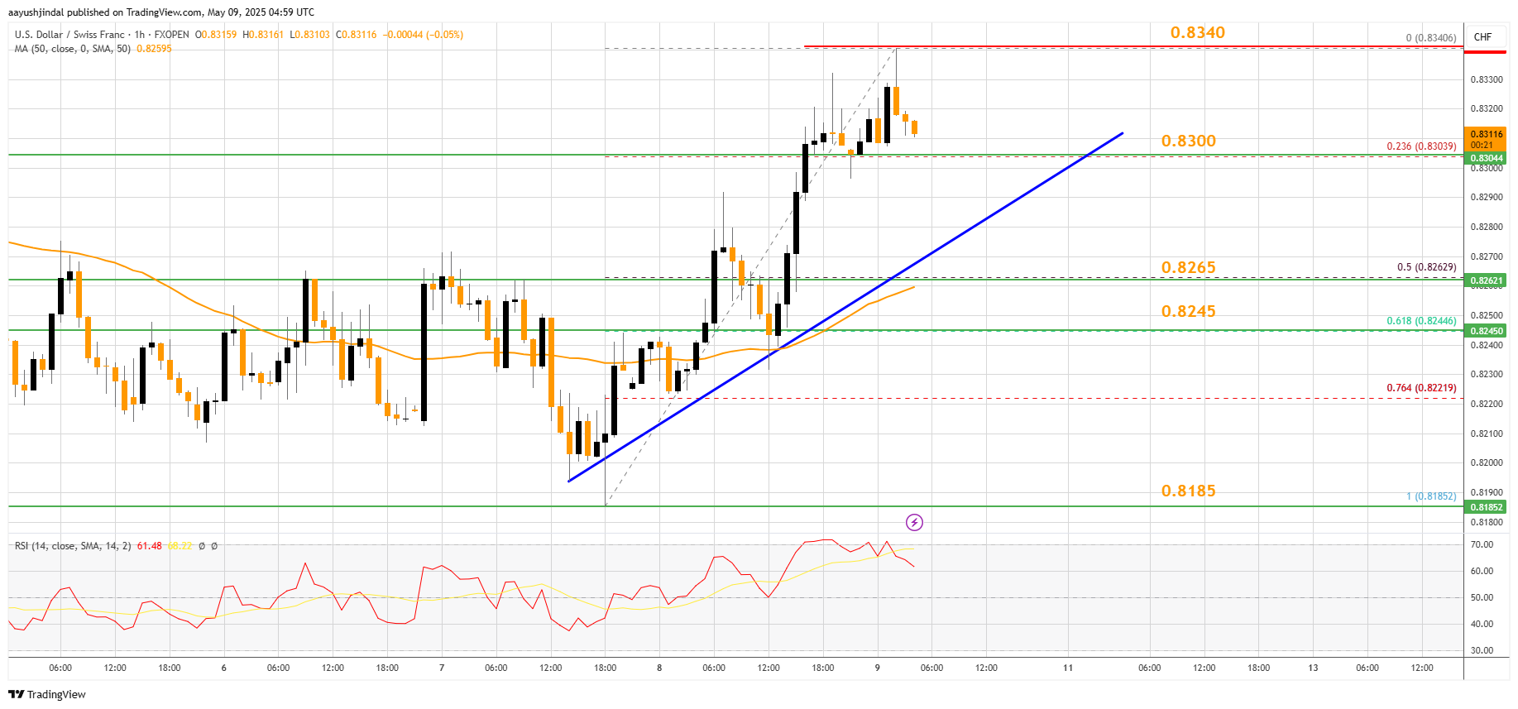1518x709 pixels.
Task: Click the green 0.82621 price axis tag
Action: (1485, 280)
